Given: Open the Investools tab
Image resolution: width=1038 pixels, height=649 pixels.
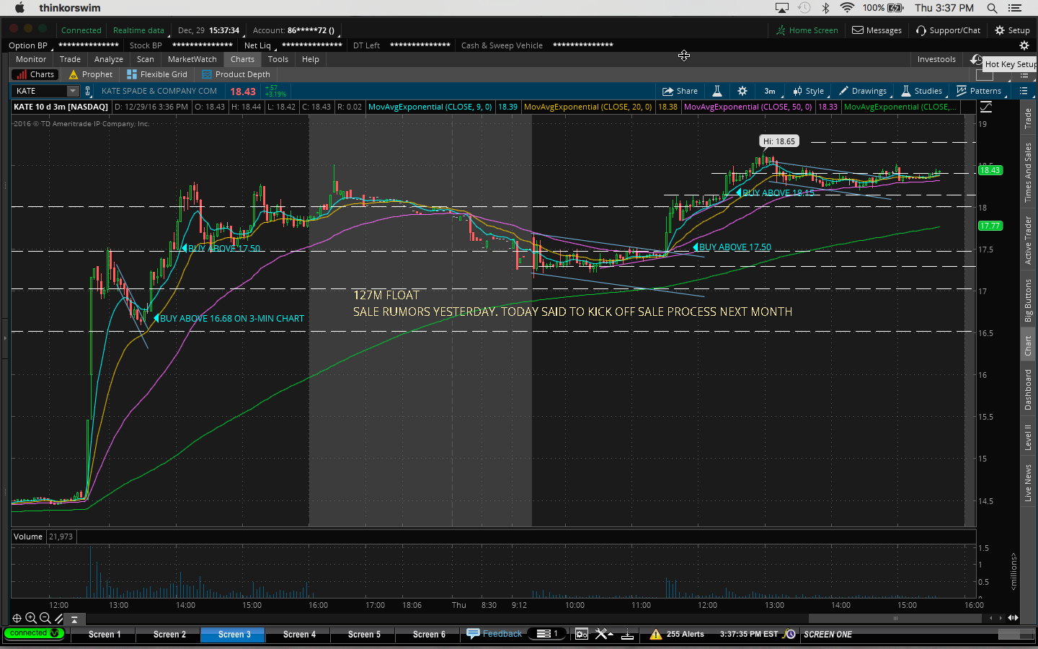Looking at the screenshot, I should 936,59.
